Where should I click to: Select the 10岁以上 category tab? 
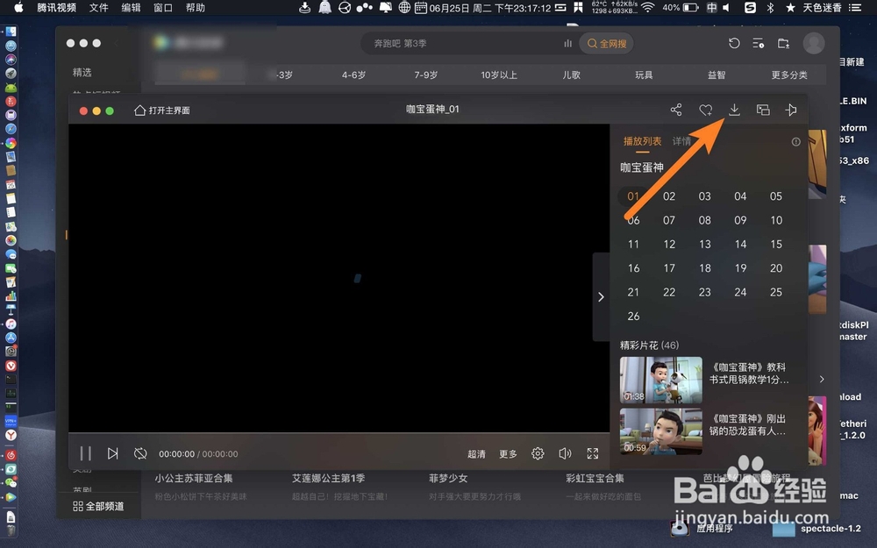coord(499,75)
